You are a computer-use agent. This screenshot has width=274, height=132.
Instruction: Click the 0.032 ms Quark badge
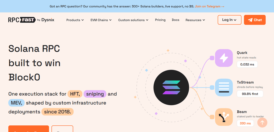coord(247,64)
